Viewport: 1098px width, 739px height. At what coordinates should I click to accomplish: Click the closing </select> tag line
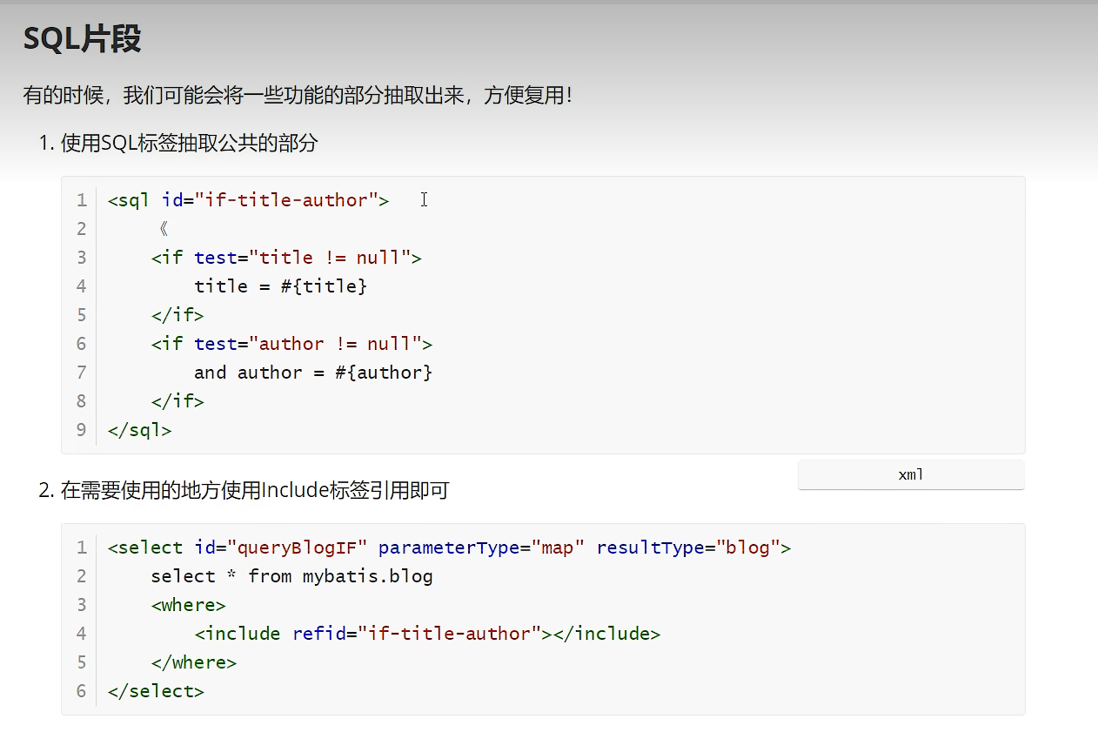coord(157,691)
